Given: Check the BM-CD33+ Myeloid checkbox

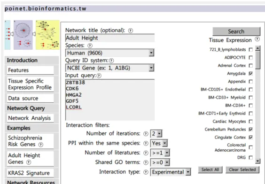Looking at the screenshot, I should (251, 98).
